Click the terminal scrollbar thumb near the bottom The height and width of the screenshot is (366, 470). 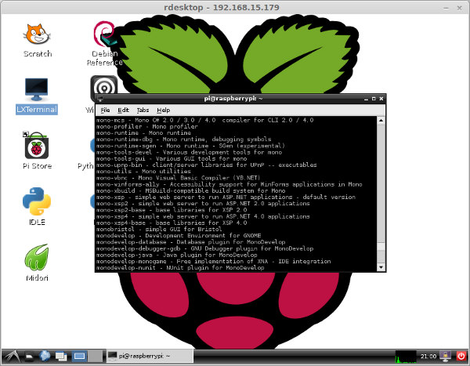(381, 247)
